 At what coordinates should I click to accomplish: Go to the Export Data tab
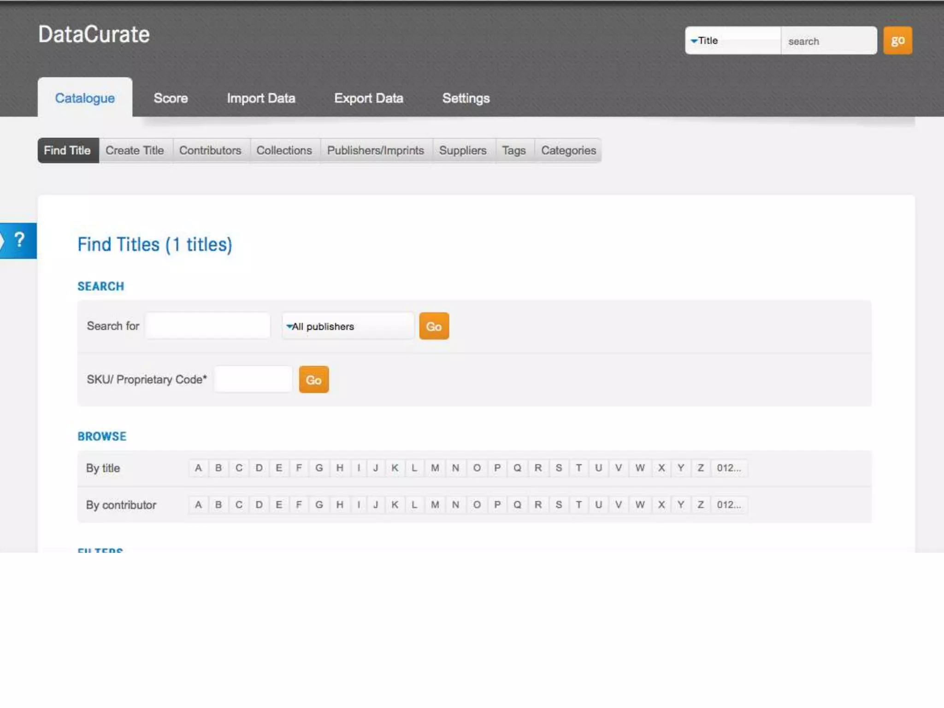pos(368,98)
